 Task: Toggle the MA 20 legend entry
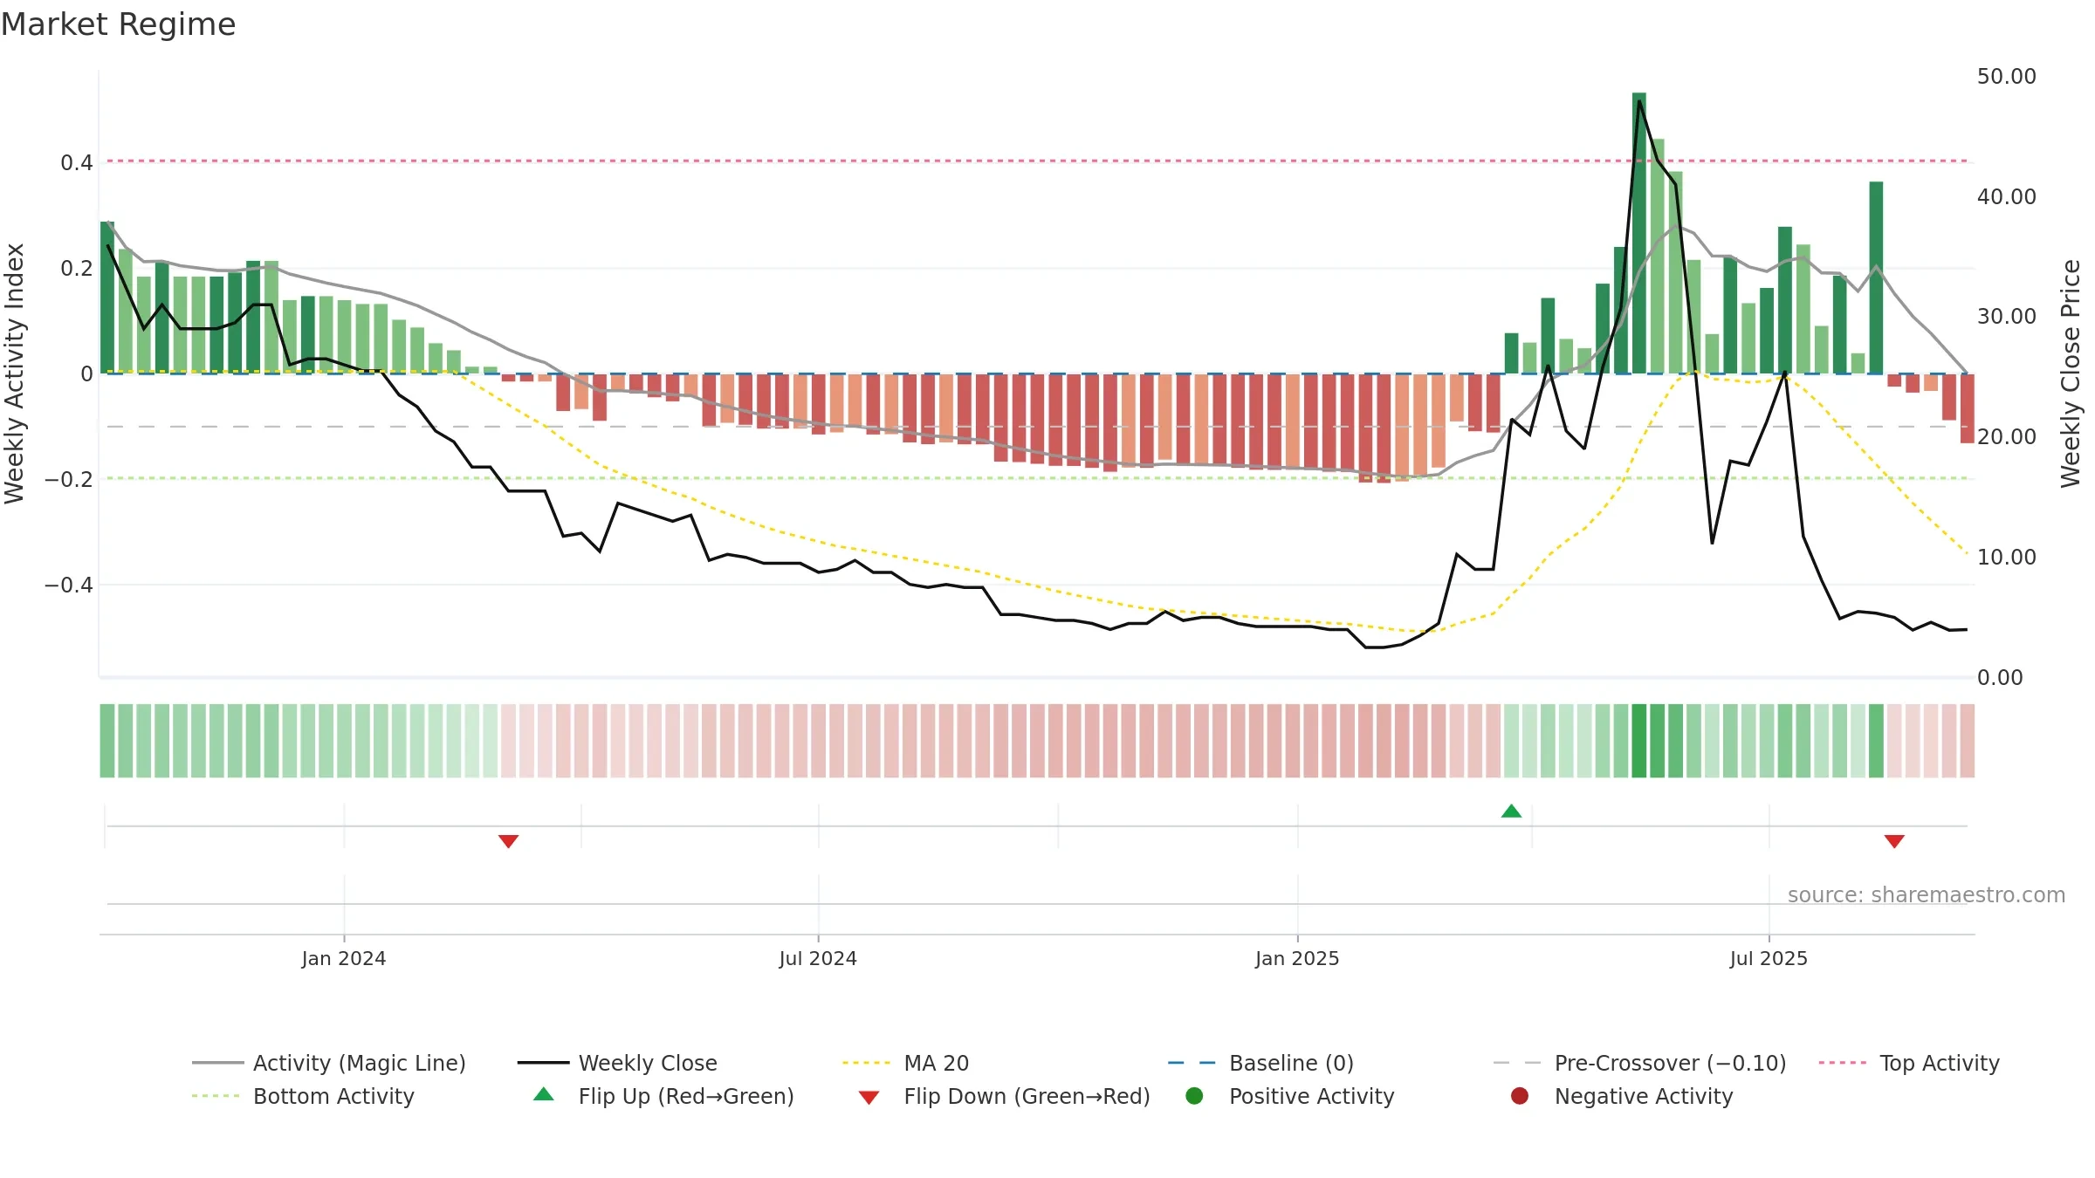905,1063
